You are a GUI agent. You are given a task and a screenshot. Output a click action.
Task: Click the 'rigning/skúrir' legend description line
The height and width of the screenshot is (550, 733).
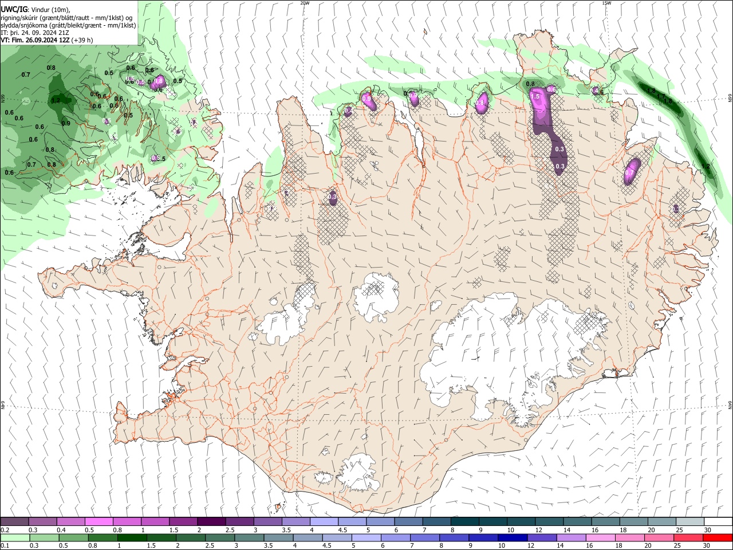[x=66, y=18]
